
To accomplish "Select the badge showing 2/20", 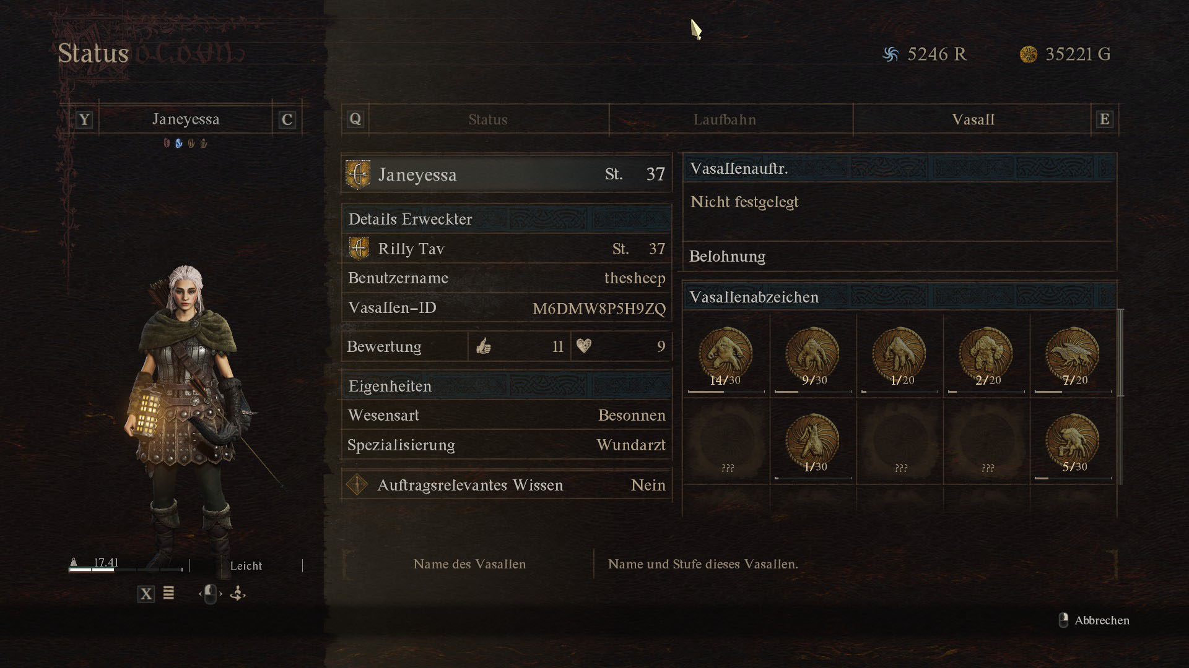I will (986, 354).
